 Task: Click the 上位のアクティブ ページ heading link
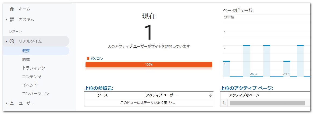(x=247, y=88)
